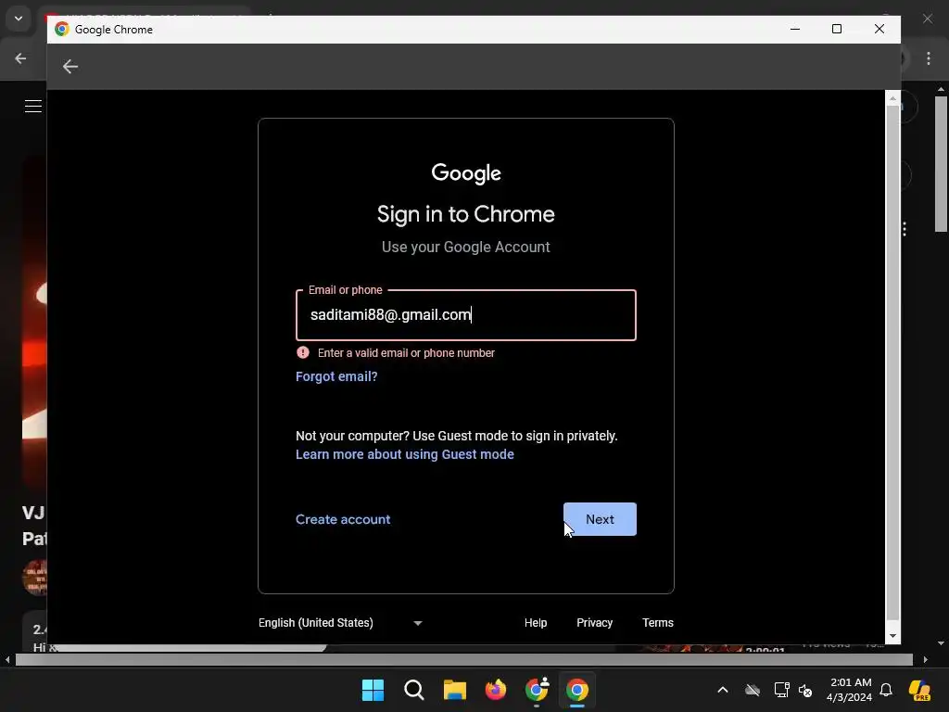Show hidden system tray icons

coord(723,690)
